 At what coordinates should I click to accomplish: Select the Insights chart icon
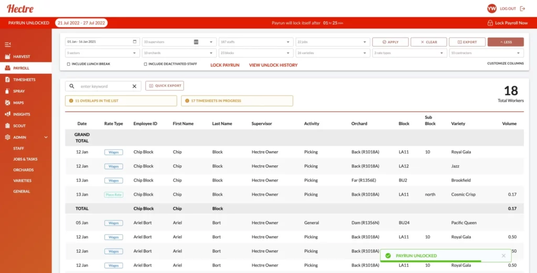(8, 114)
